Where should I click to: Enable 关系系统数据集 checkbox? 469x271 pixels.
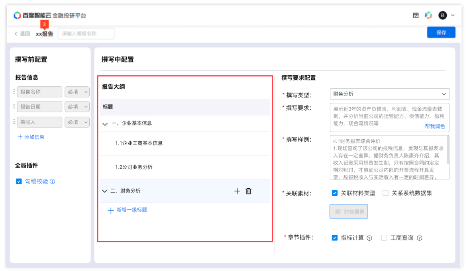386,193
